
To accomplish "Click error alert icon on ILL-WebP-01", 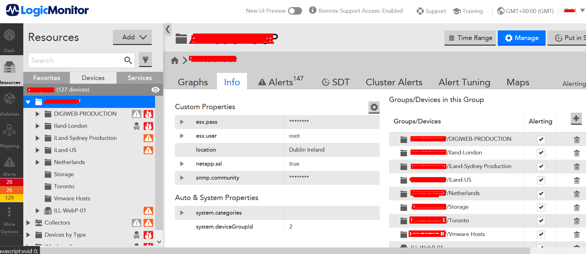I will 148,211.
